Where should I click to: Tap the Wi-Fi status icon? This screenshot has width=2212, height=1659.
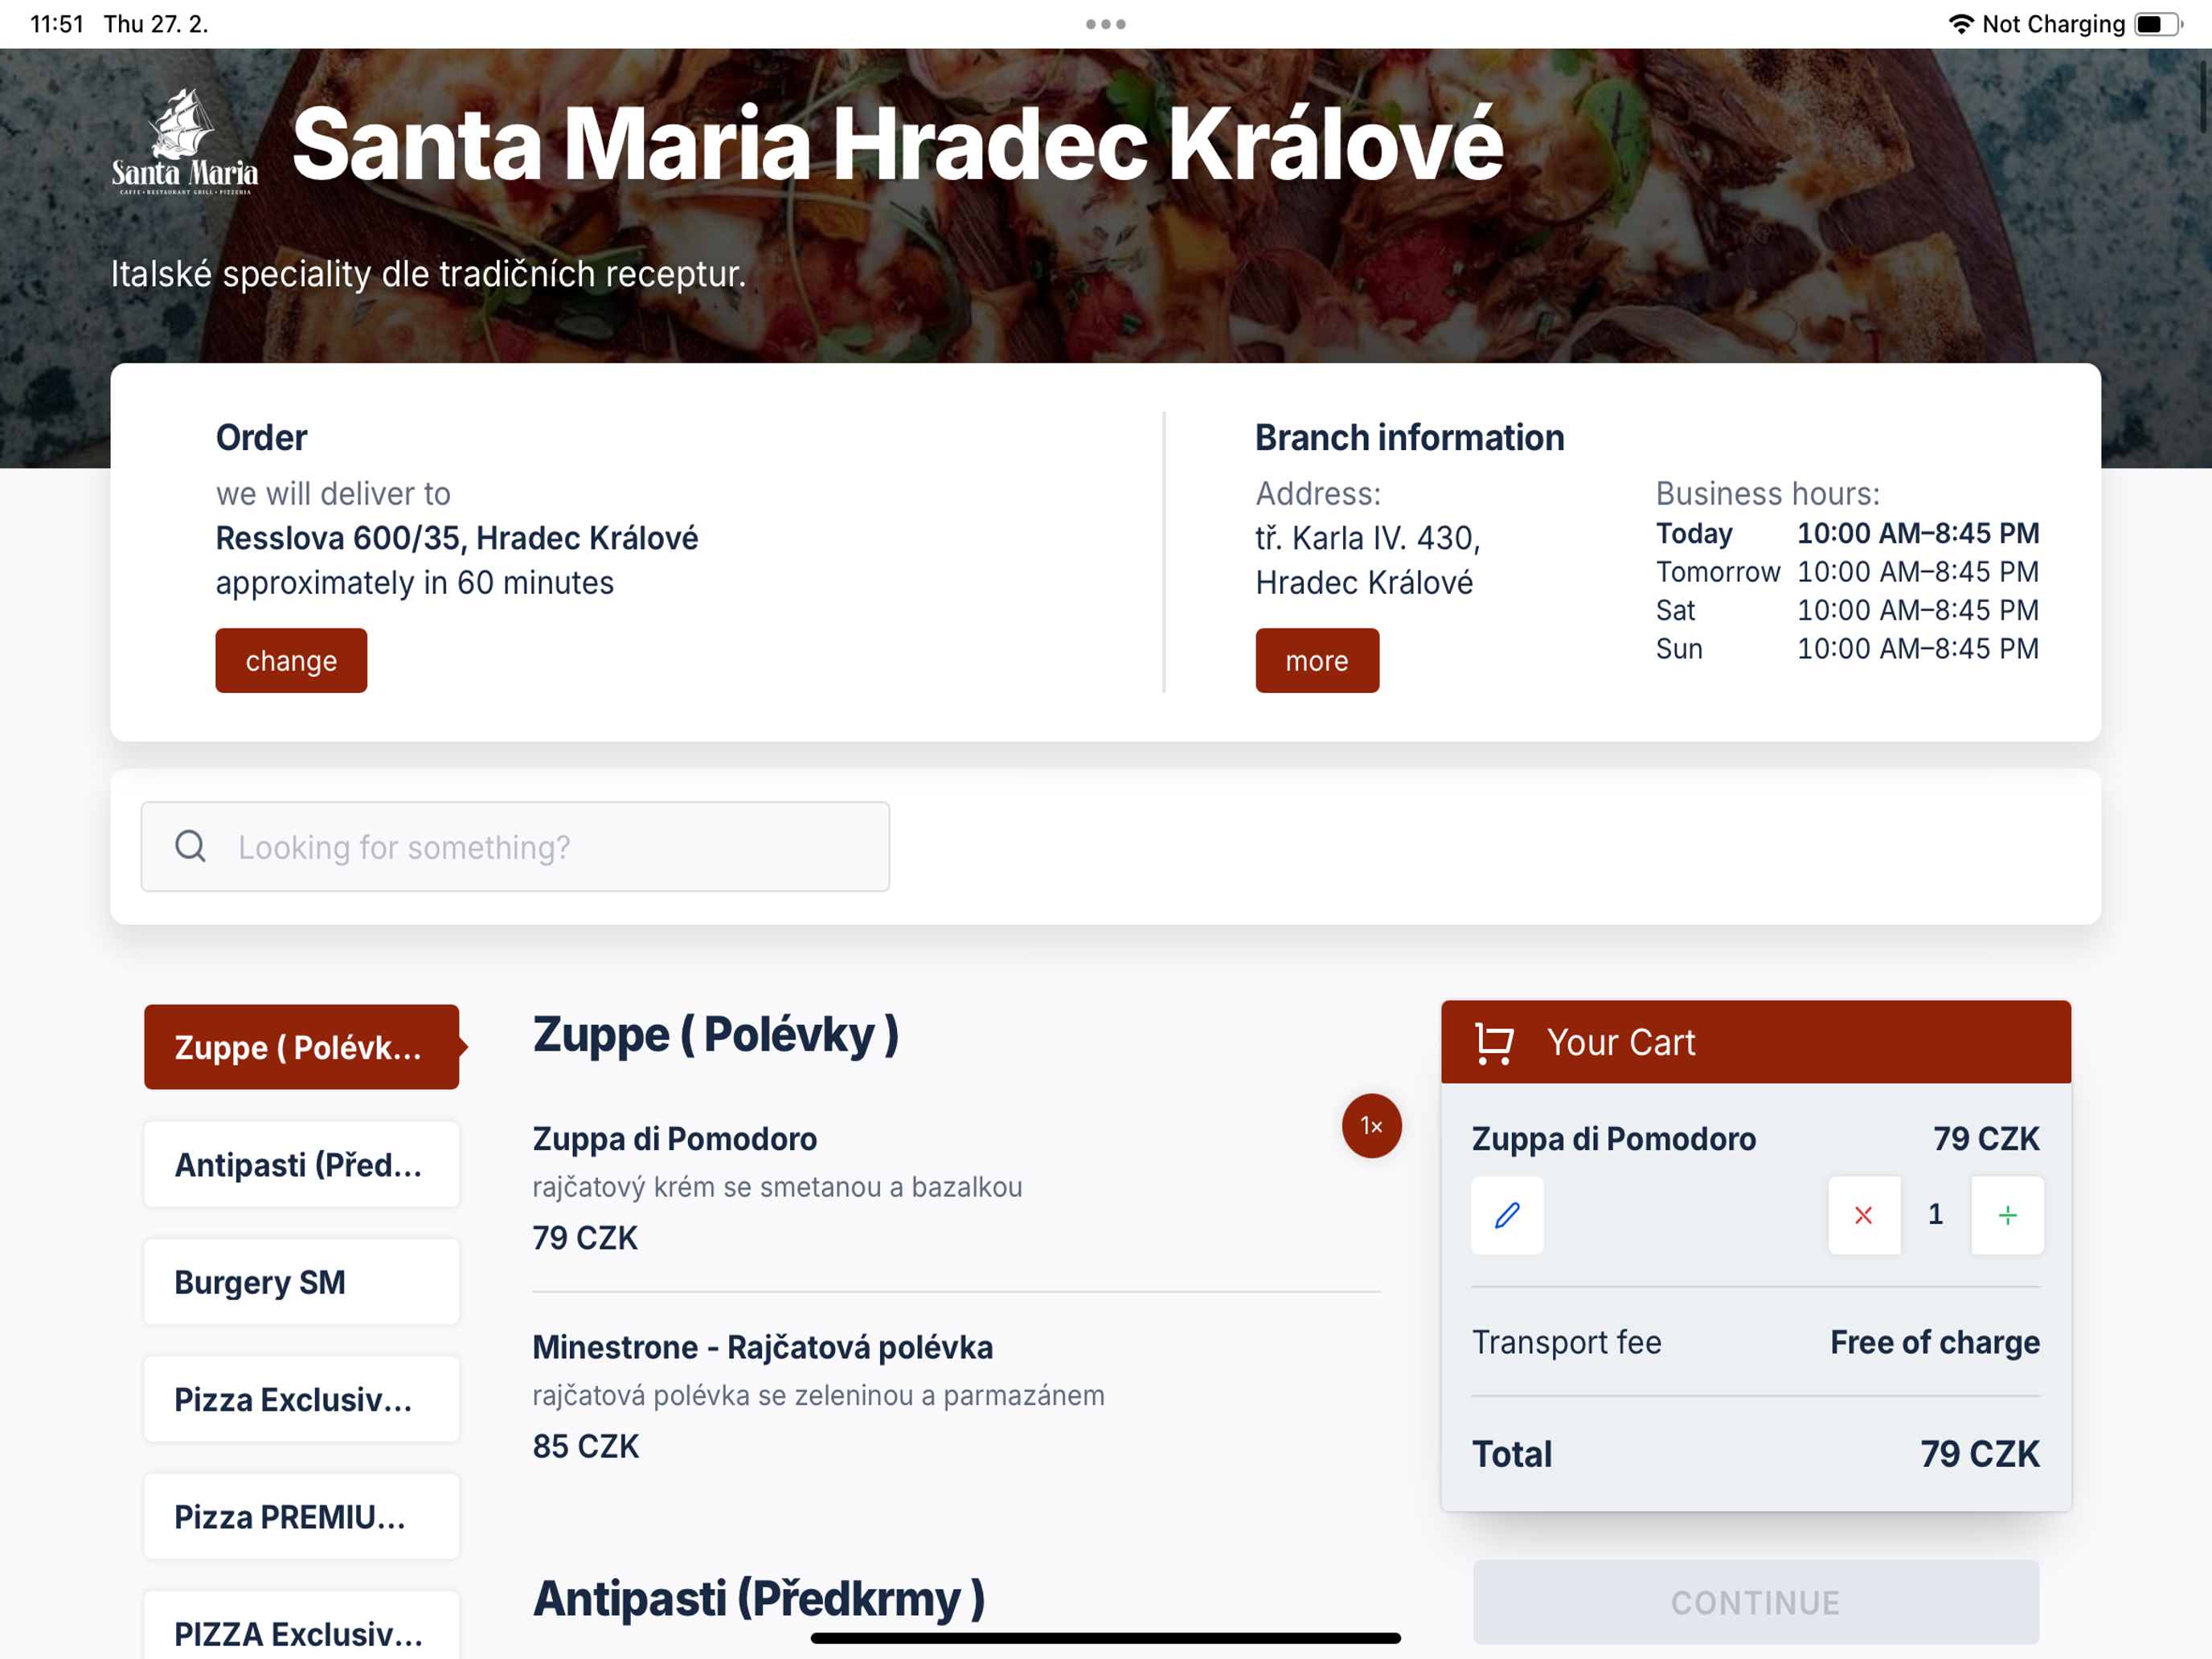click(1961, 24)
